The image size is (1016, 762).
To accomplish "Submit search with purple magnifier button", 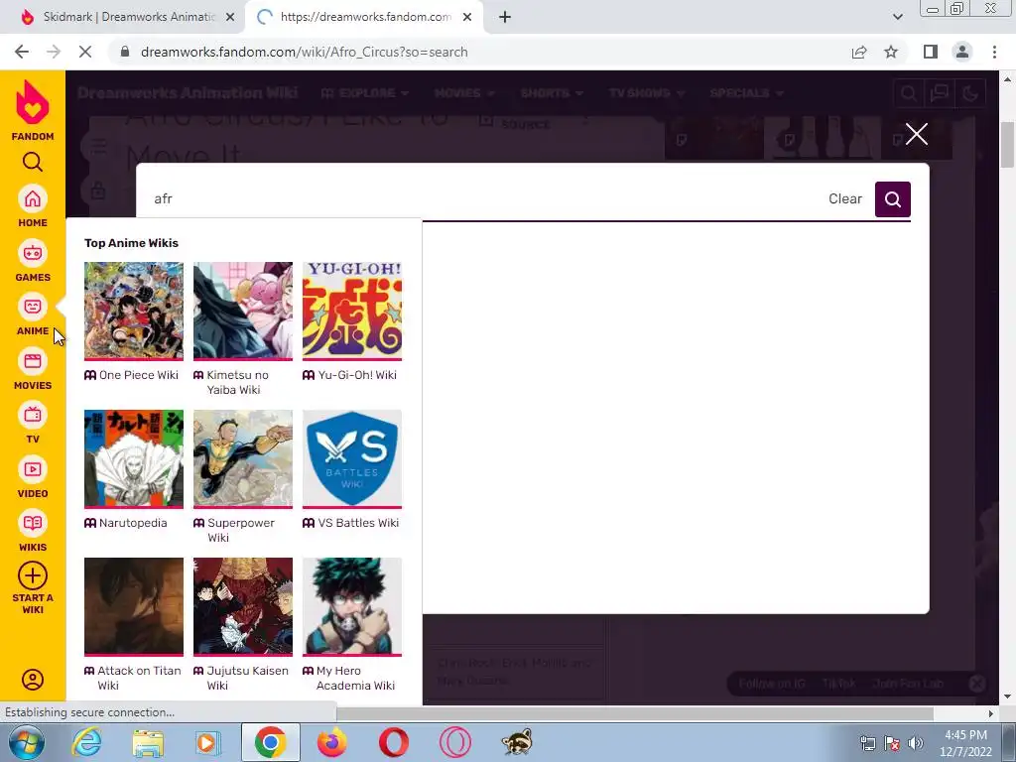I will pos(892,198).
